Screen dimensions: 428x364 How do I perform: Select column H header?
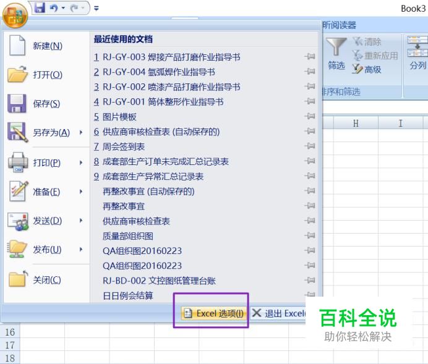click(x=356, y=123)
